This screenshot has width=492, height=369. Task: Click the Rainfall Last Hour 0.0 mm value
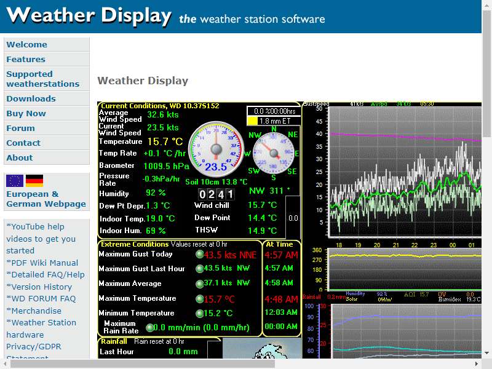coord(183,351)
